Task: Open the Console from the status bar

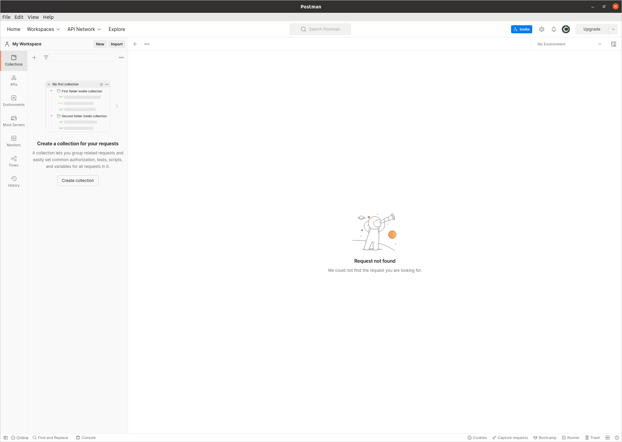Action: pos(86,438)
